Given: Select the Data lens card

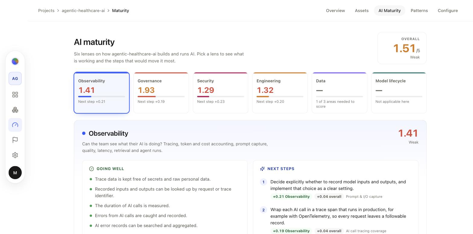Looking at the screenshot, I should pyautogui.click(x=339, y=93).
